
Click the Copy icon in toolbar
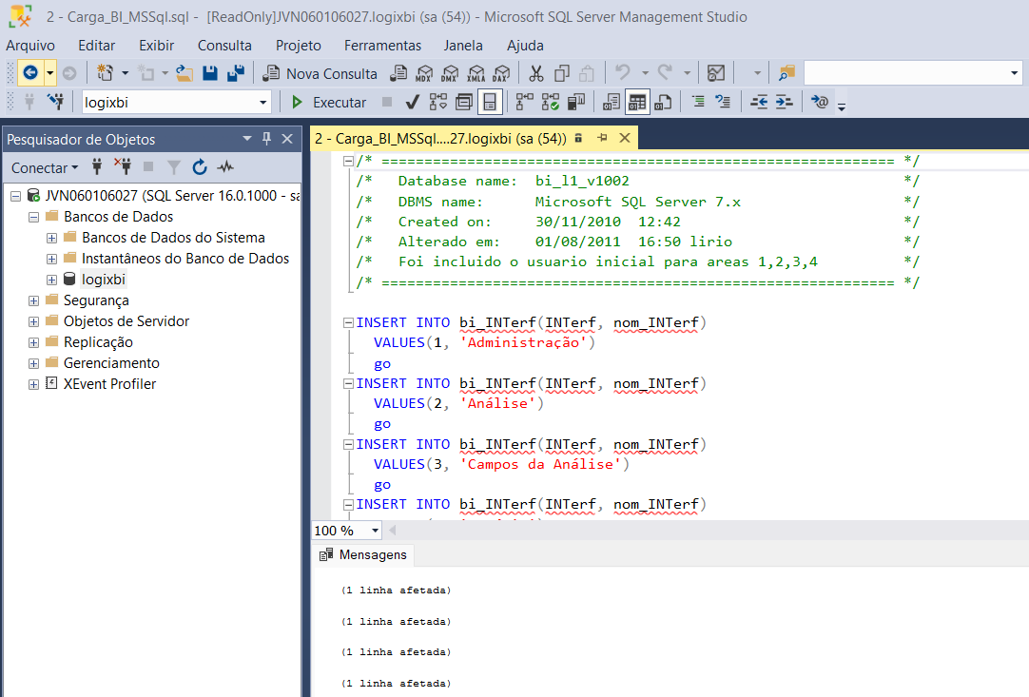click(562, 73)
